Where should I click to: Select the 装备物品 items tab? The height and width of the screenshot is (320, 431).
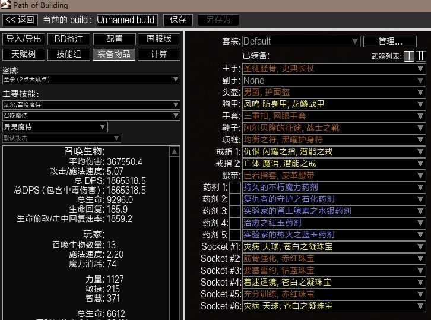coord(114,55)
